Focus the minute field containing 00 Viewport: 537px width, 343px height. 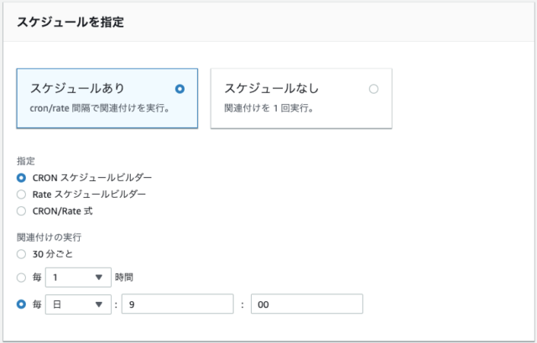(x=307, y=304)
